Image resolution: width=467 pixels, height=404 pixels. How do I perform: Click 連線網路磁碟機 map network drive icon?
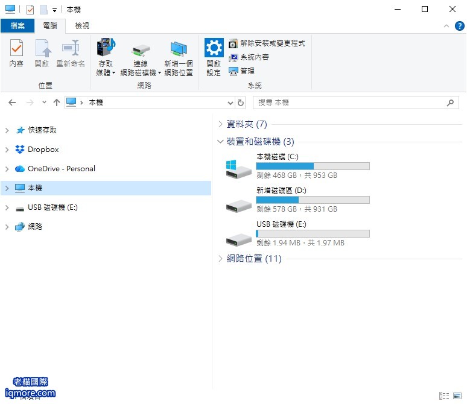[141, 50]
